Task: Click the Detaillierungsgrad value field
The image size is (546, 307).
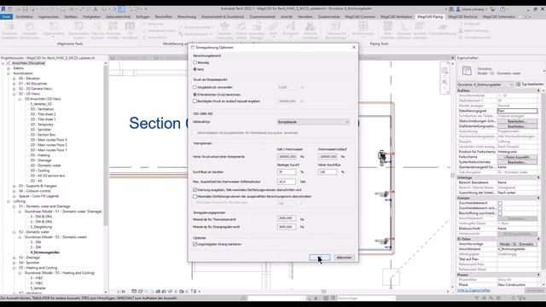Action: 517,111
